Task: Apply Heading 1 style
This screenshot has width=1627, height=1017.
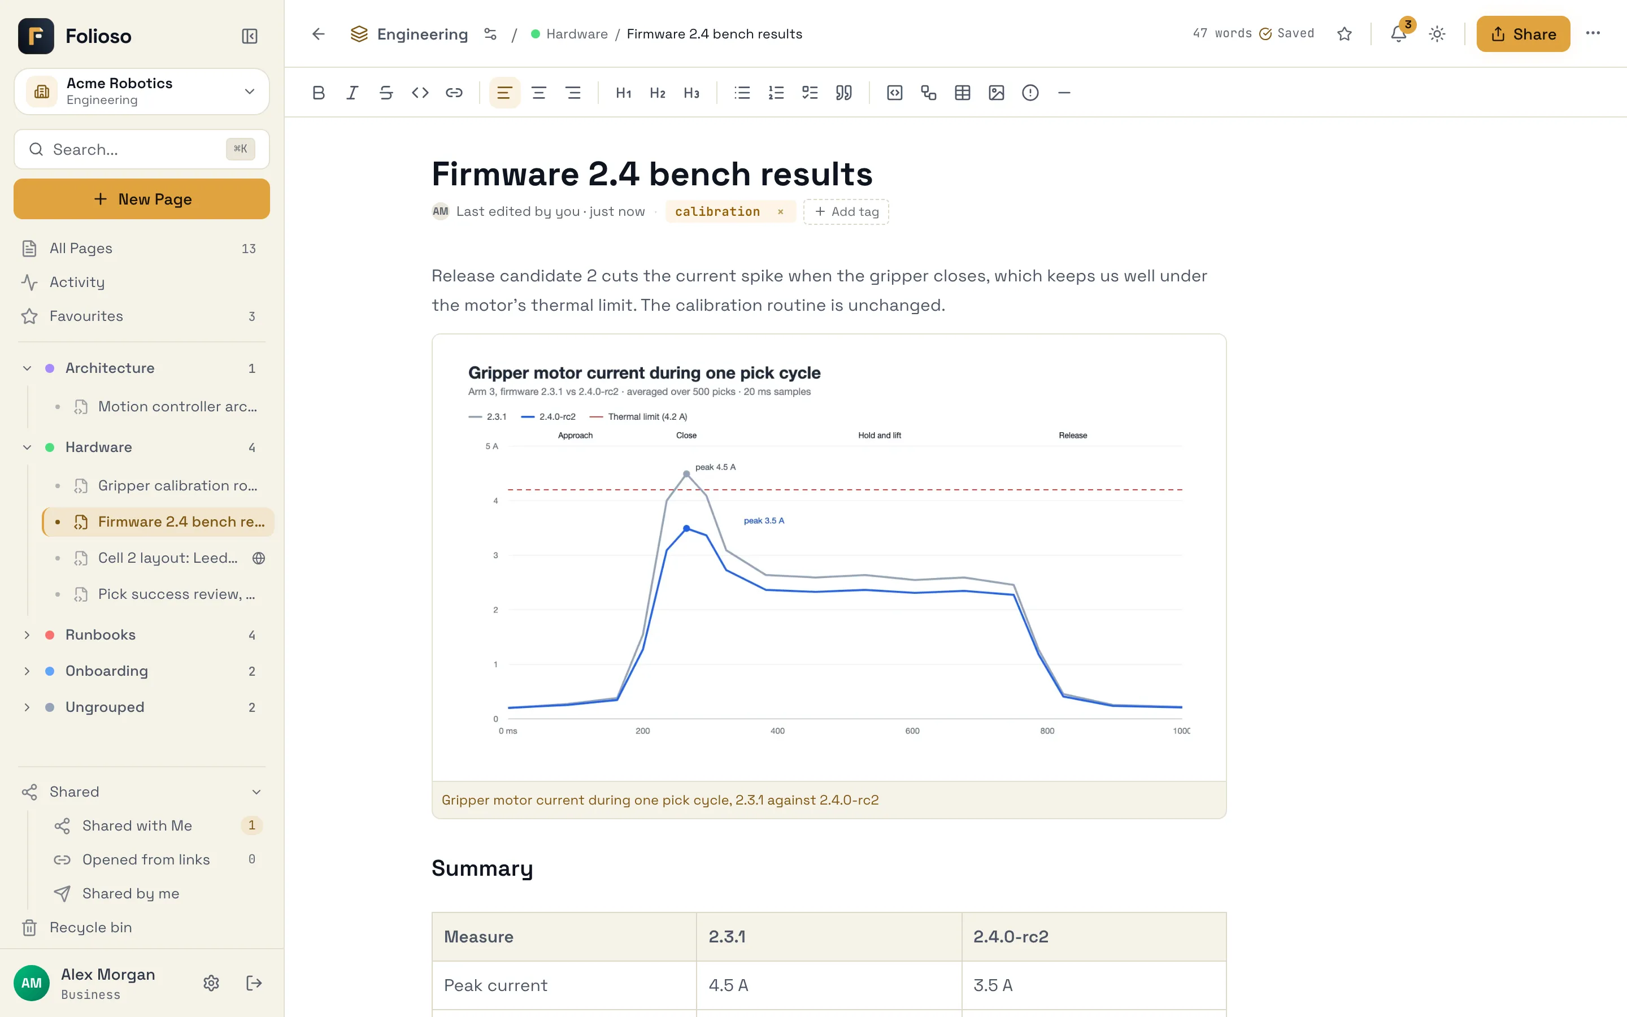Action: (623, 93)
